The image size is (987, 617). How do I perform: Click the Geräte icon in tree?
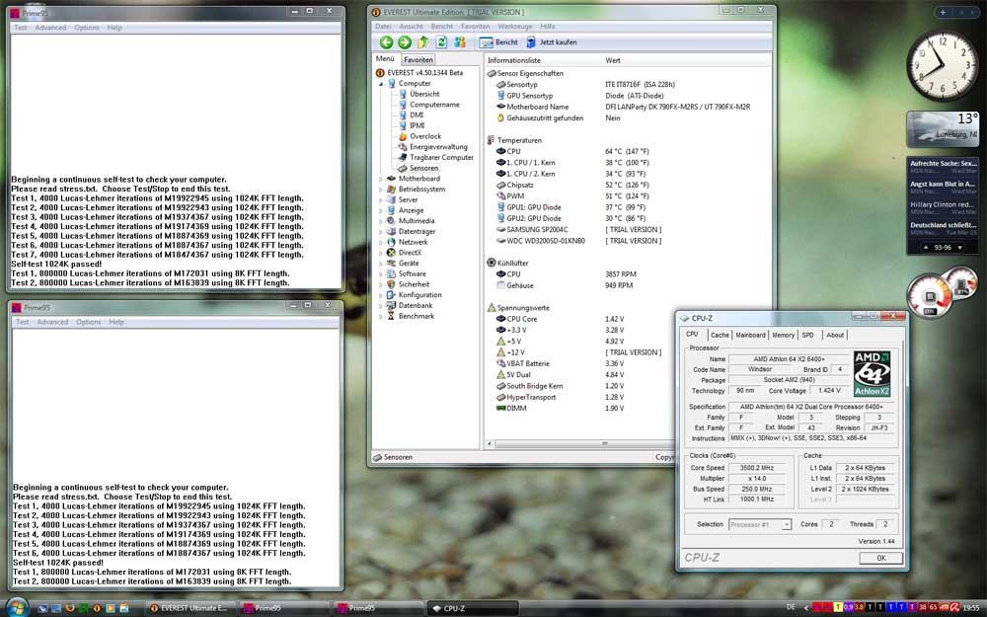(x=391, y=264)
